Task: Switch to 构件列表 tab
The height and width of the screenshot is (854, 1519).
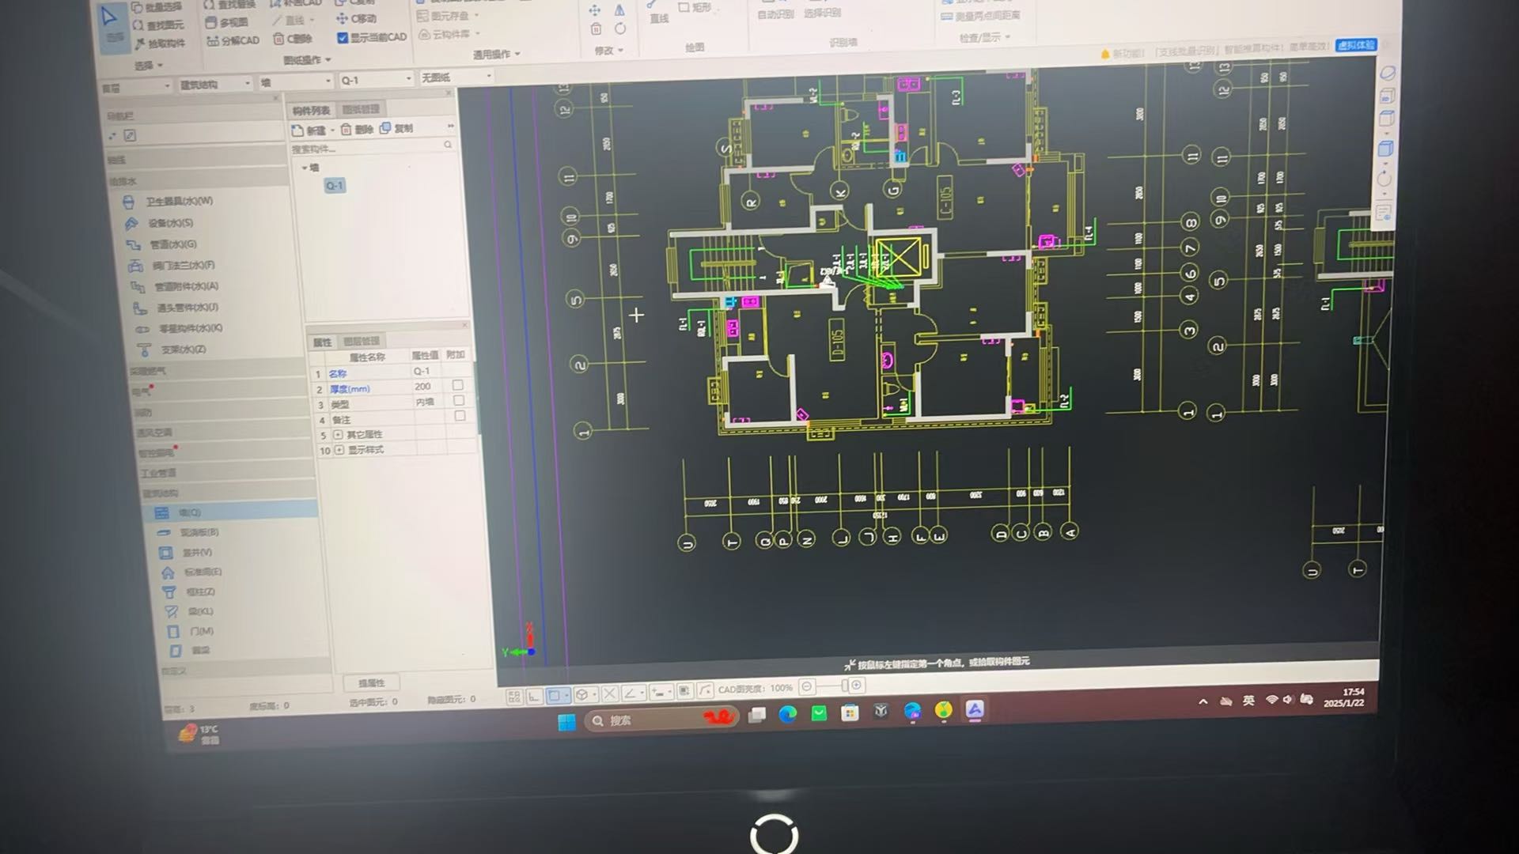Action: (x=311, y=111)
